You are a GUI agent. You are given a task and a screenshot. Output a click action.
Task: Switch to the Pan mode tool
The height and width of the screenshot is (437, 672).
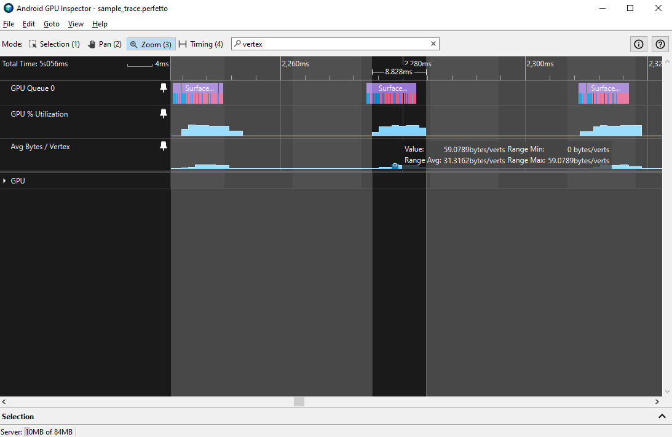pyautogui.click(x=105, y=44)
